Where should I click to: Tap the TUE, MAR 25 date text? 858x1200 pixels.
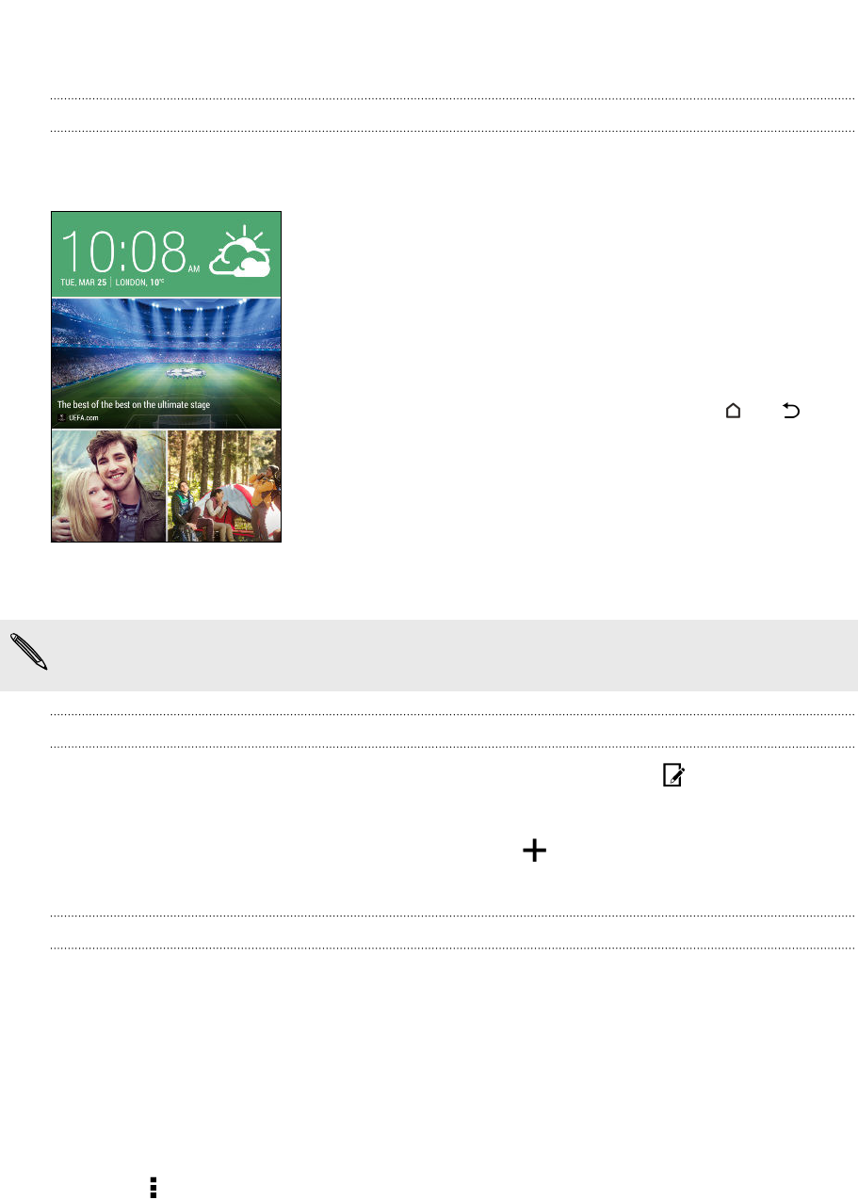[84, 282]
